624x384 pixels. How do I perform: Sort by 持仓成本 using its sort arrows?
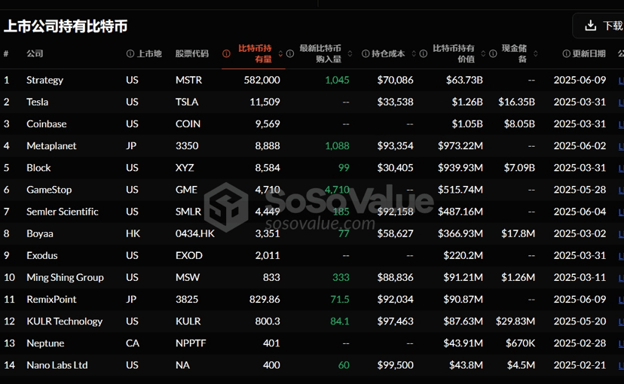[x=414, y=53]
